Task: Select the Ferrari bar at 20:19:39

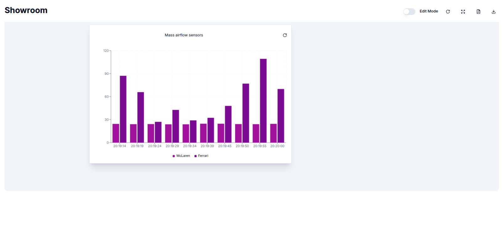Action: coord(211,130)
